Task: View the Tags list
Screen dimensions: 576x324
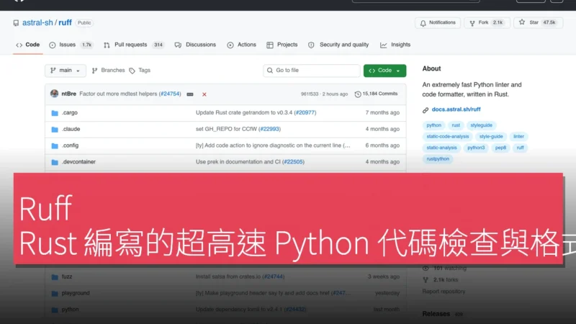Action: click(140, 70)
